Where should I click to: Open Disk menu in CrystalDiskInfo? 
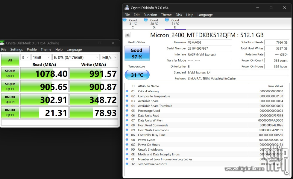(x=179, y=15)
